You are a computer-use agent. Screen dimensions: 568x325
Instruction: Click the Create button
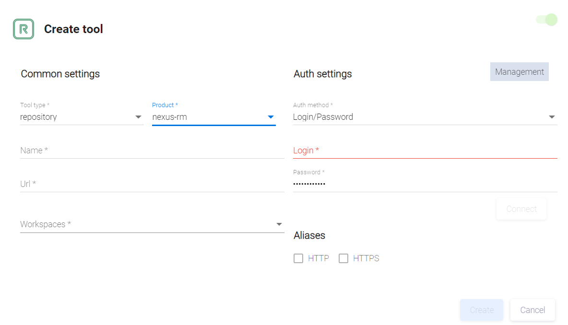(x=482, y=310)
